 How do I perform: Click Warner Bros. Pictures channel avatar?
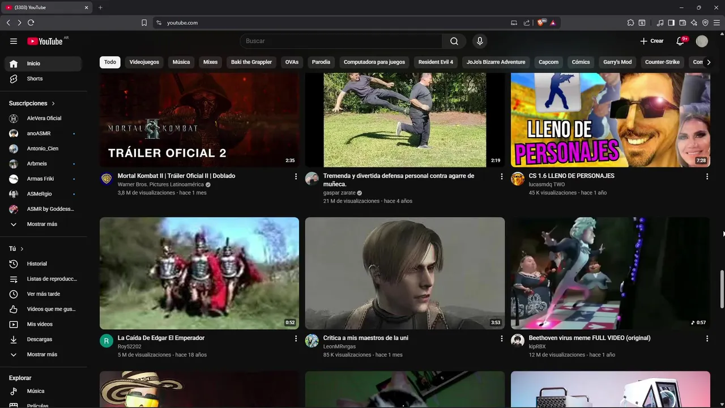(x=106, y=179)
